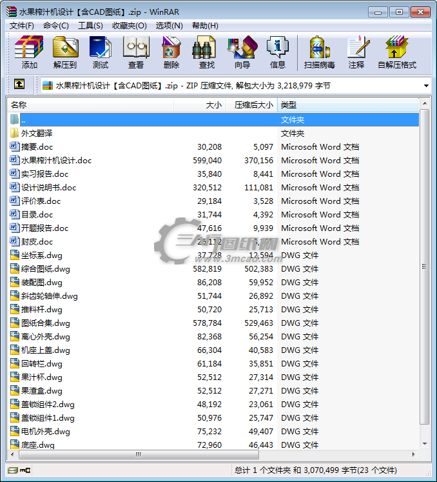Sort by 压缩后大小 column header
Image resolution: width=437 pixels, height=482 pixels.
251,105
